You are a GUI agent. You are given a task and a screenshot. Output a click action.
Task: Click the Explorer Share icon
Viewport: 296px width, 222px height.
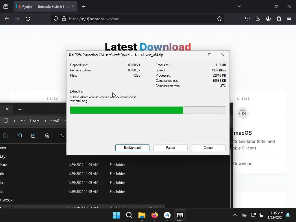tap(33, 136)
